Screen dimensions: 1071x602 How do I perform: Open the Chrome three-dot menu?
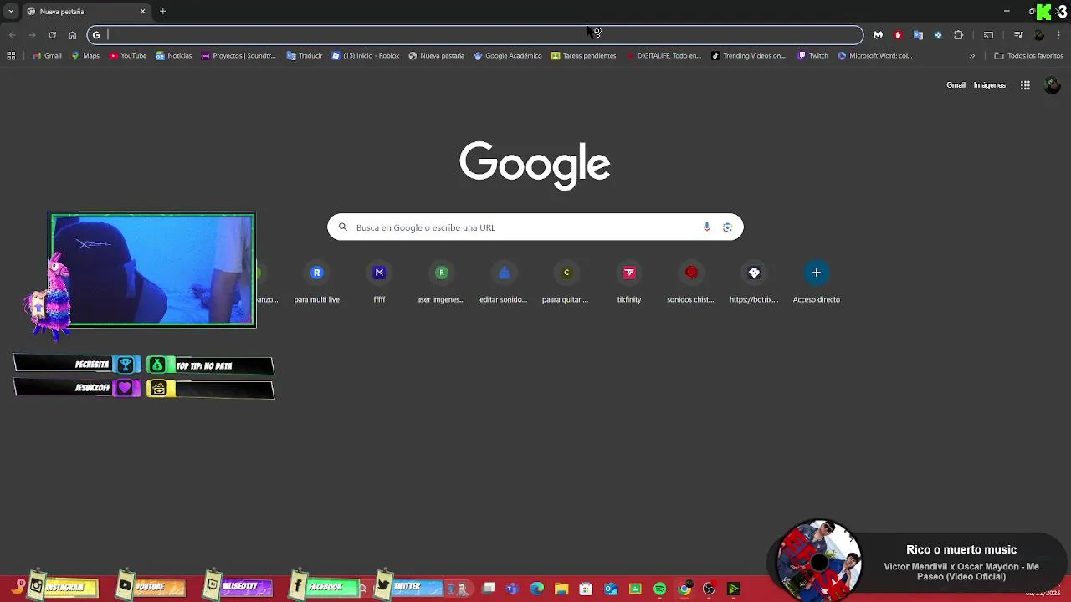[1059, 35]
